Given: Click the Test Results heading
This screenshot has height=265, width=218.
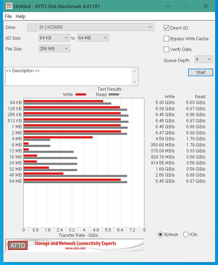Looking at the screenshot, I should [x=109, y=89].
